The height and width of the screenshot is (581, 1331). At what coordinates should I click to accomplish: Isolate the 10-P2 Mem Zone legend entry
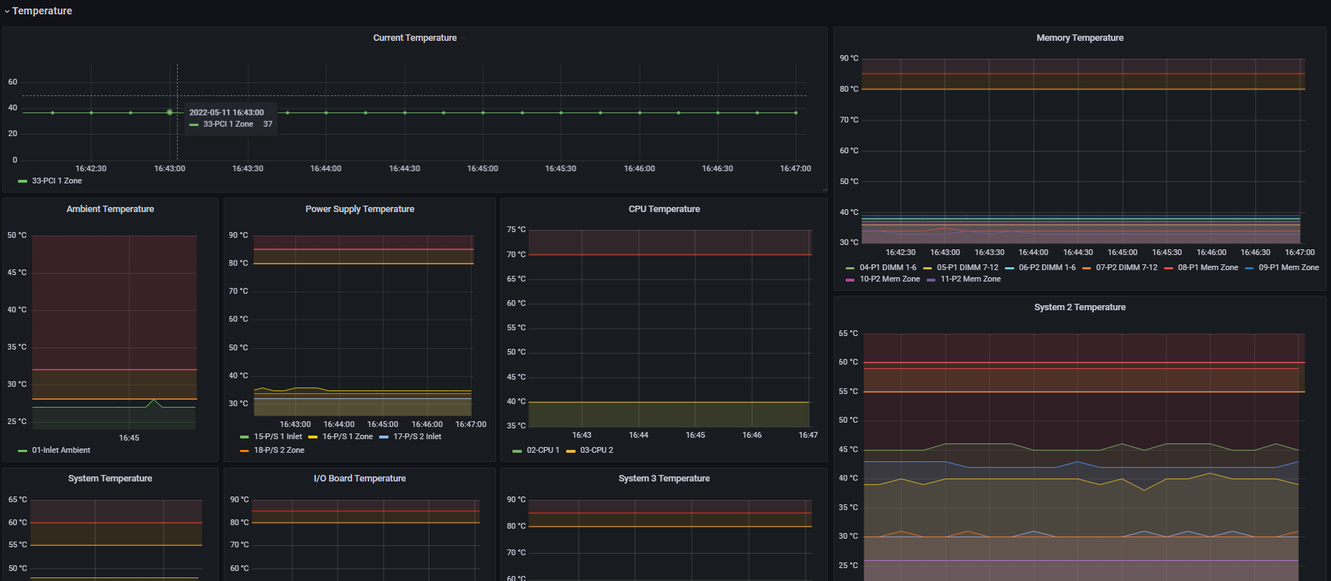coord(889,279)
